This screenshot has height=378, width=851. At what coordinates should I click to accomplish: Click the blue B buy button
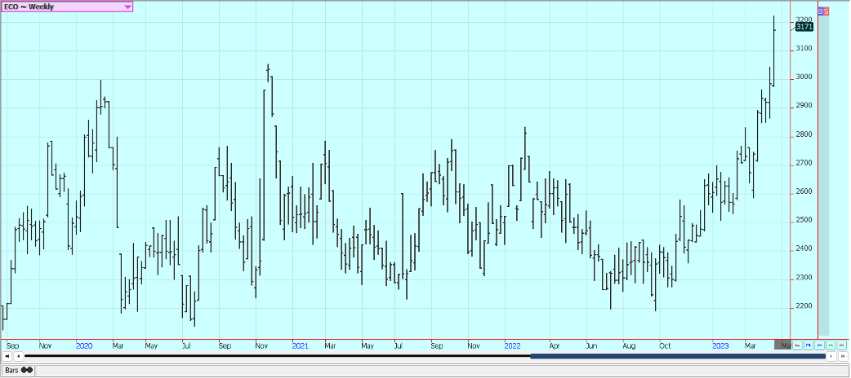click(x=820, y=11)
